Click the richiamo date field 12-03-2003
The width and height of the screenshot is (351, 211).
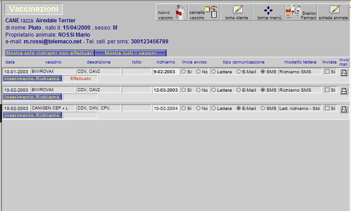click(166, 90)
